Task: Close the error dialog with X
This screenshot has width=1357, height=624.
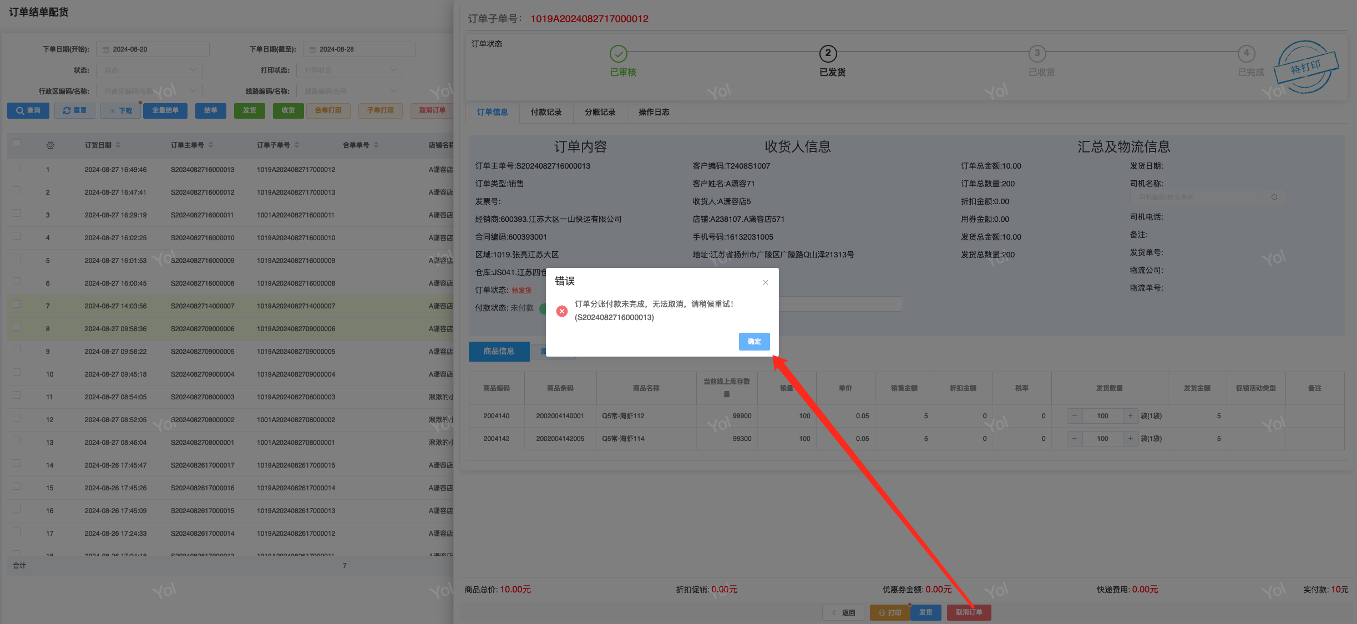Action: click(765, 282)
